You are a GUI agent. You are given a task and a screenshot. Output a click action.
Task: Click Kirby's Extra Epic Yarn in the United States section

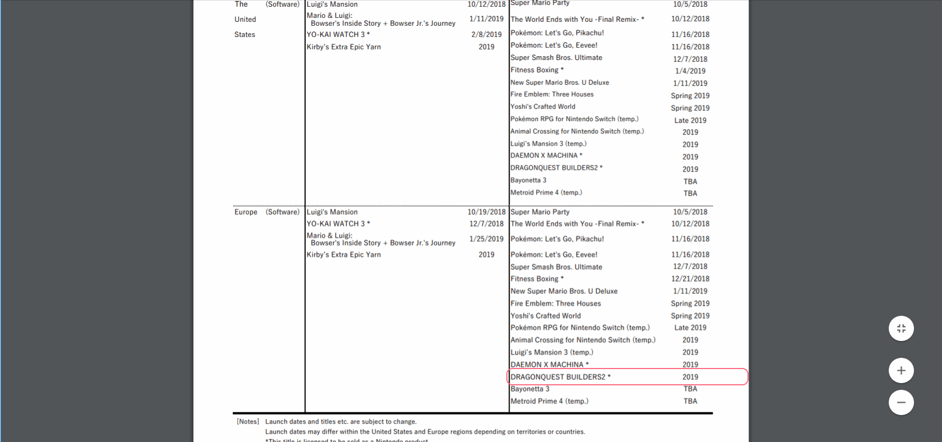point(344,47)
